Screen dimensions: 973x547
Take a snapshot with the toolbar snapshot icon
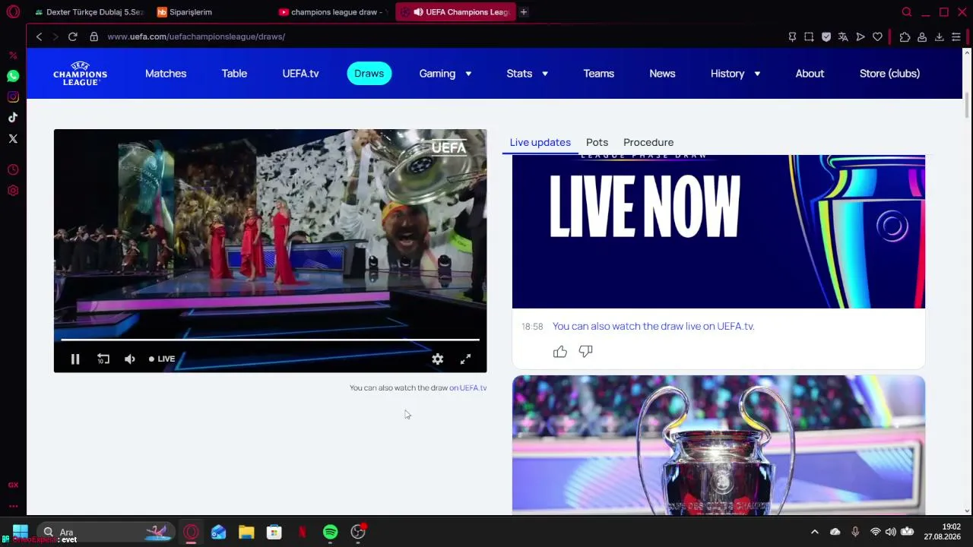tap(809, 36)
